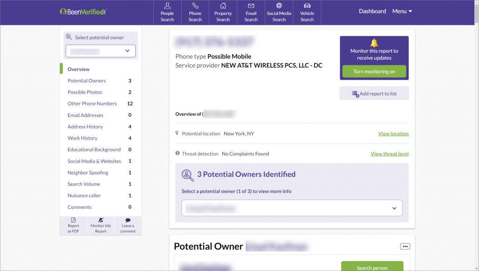Screen dimensions: 479x271
Task: Open the Menu dropdown in header
Action: (402, 11)
